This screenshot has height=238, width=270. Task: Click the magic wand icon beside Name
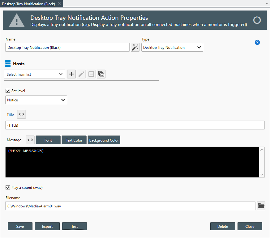tap(135, 47)
